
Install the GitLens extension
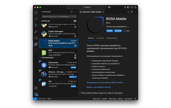[72, 77]
